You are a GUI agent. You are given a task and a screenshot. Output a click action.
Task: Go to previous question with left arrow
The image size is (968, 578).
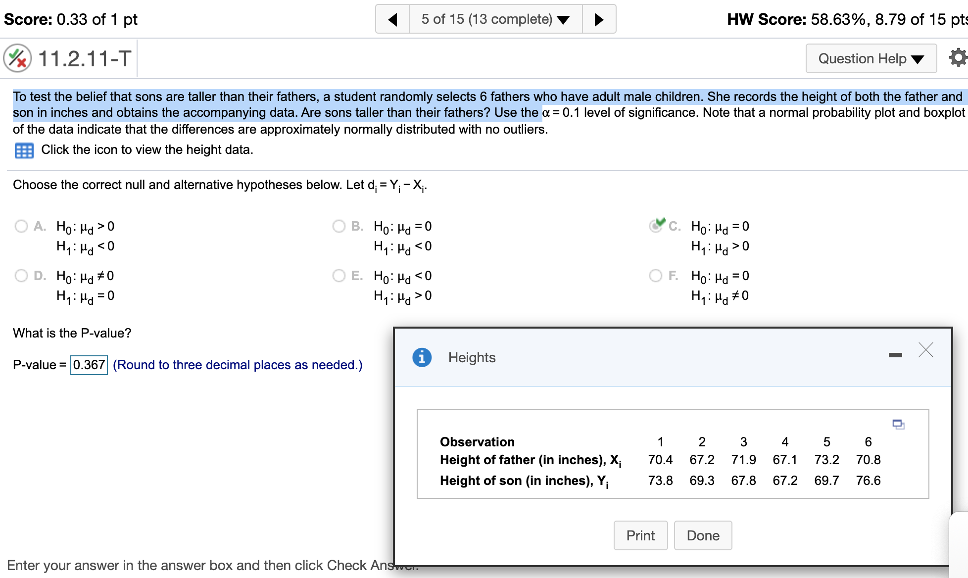tap(391, 19)
